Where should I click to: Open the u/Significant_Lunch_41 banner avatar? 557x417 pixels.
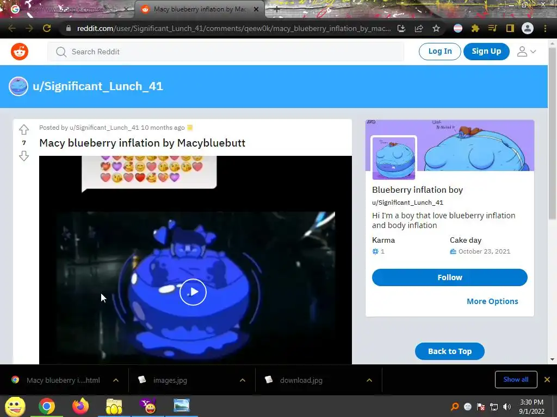(x=18, y=86)
